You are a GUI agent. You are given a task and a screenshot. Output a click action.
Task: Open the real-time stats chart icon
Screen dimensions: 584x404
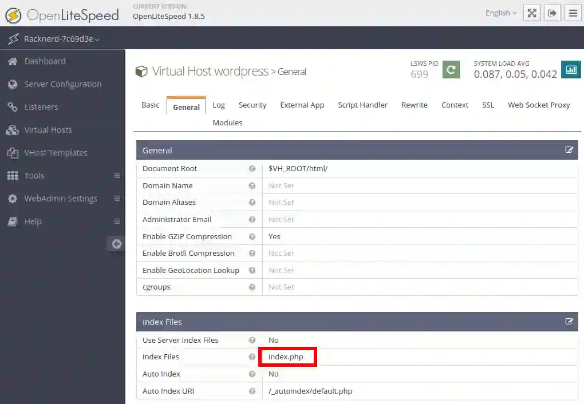coord(570,69)
